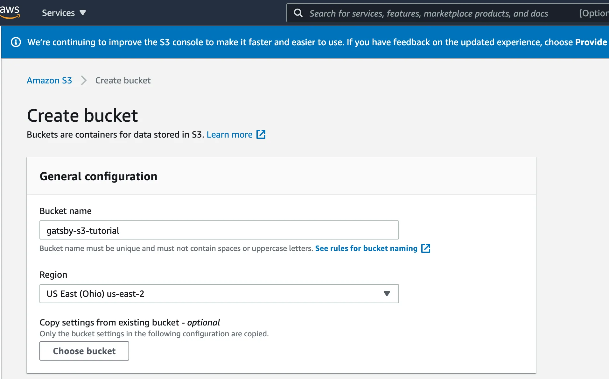Viewport: 609px width, 379px height.
Task: Click the magnifying glass search icon
Action: (x=298, y=13)
